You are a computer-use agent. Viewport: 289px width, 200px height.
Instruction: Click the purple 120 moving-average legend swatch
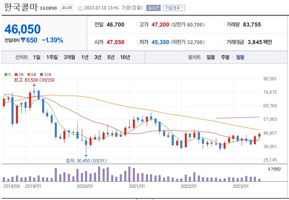41,75
